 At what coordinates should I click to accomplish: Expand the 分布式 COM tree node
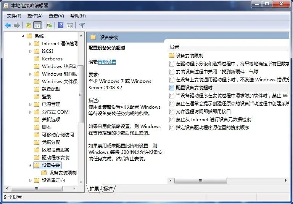pos(30,112)
